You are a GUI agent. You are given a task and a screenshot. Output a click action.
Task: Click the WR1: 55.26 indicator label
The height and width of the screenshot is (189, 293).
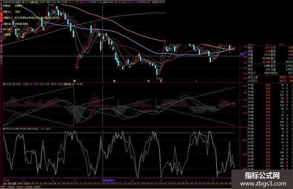pos(20,129)
